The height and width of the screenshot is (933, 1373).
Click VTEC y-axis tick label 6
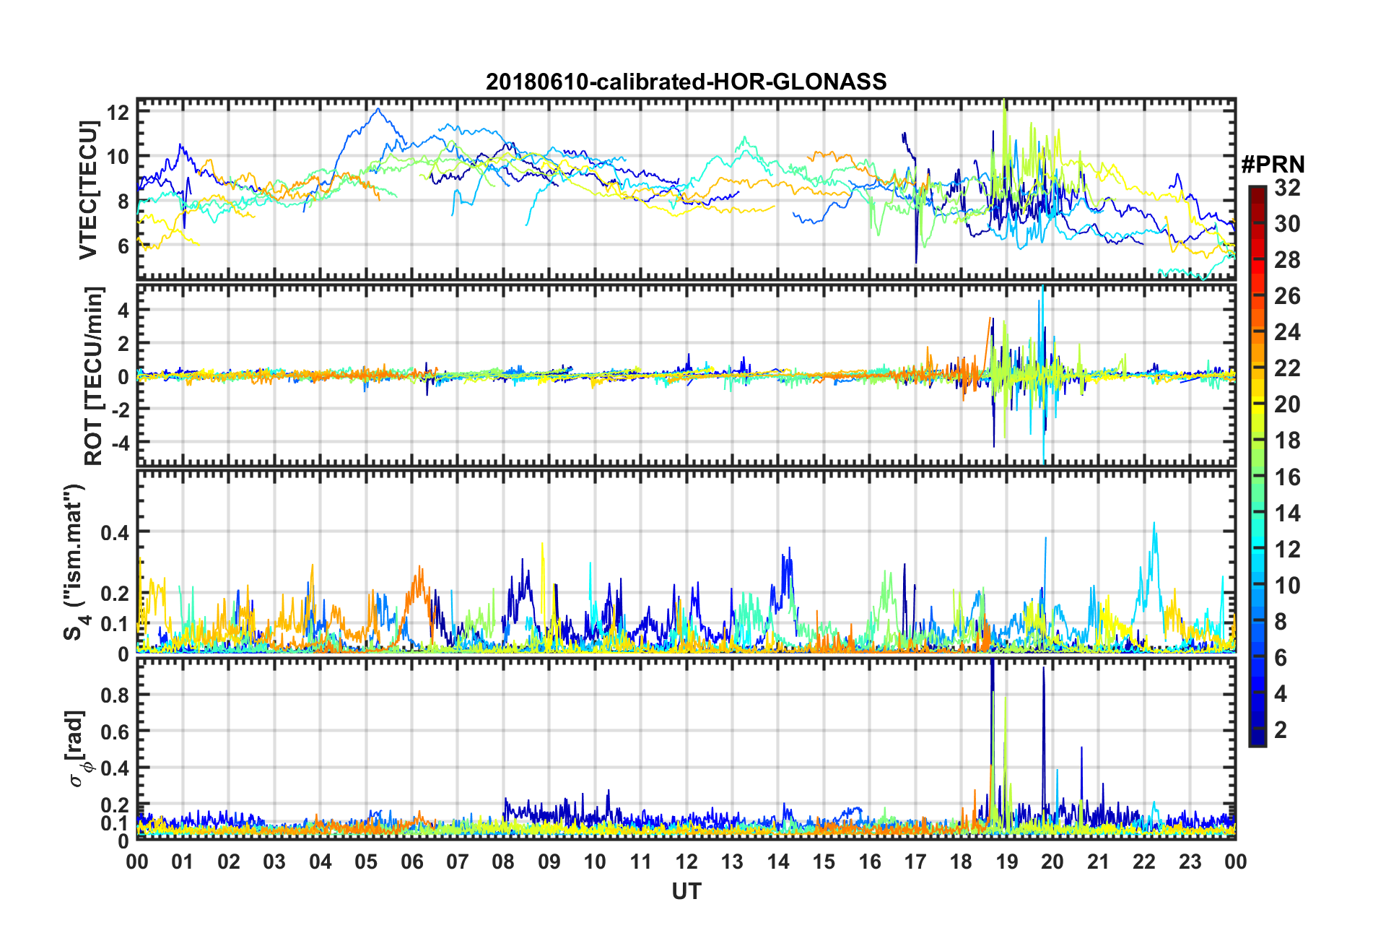(123, 246)
